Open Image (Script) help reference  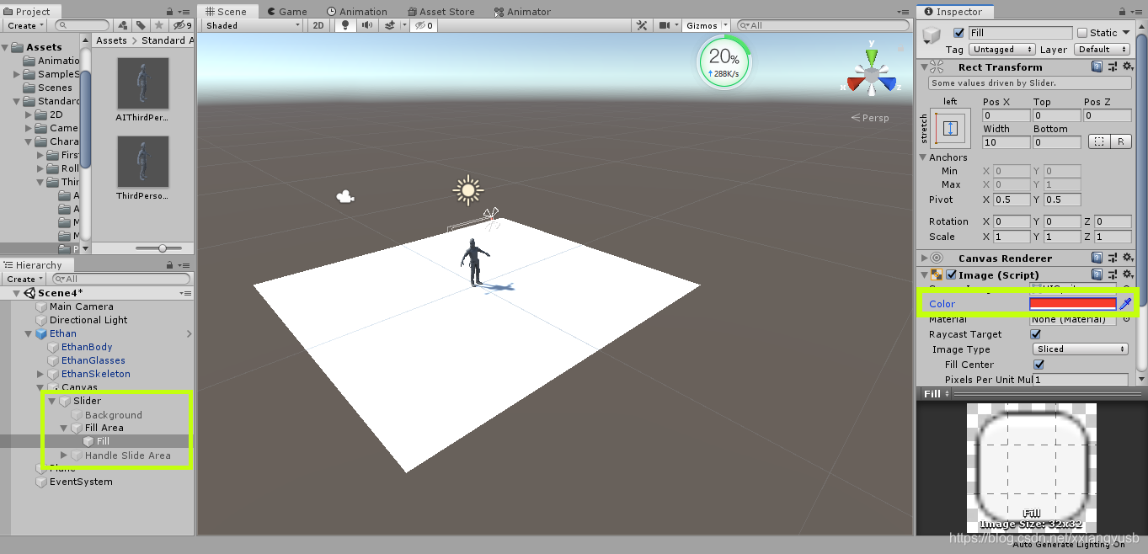1097,275
